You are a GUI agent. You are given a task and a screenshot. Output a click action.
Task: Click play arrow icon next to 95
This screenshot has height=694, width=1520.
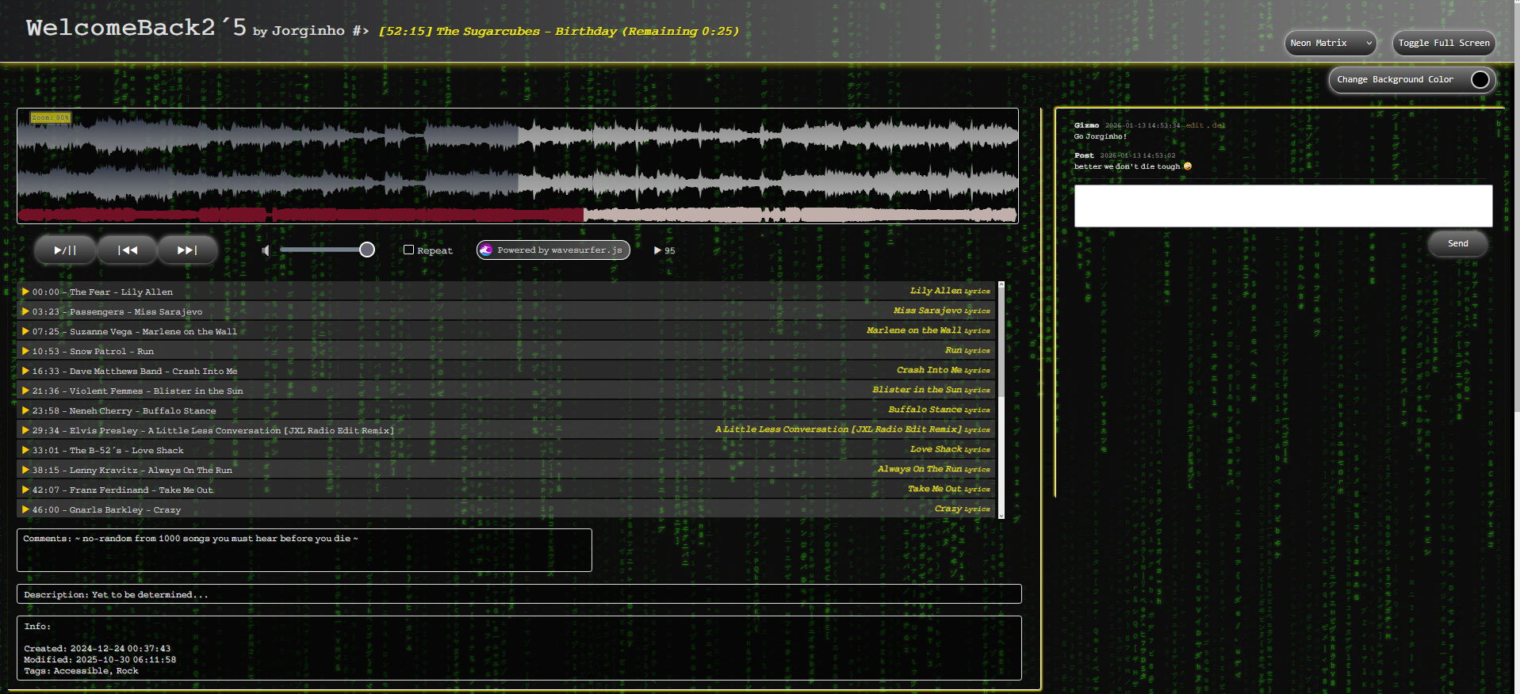657,250
